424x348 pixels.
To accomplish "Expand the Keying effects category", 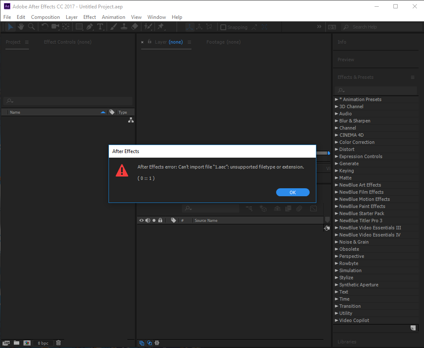I will coord(336,171).
